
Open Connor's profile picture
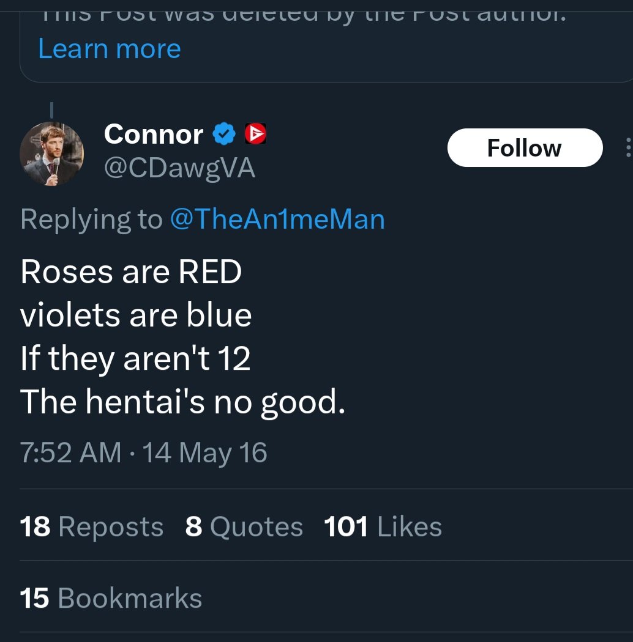[51, 153]
